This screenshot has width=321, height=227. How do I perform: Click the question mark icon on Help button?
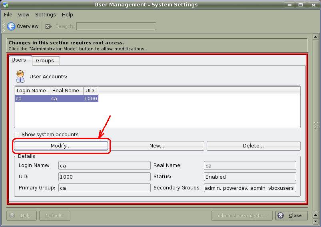pos(12,215)
